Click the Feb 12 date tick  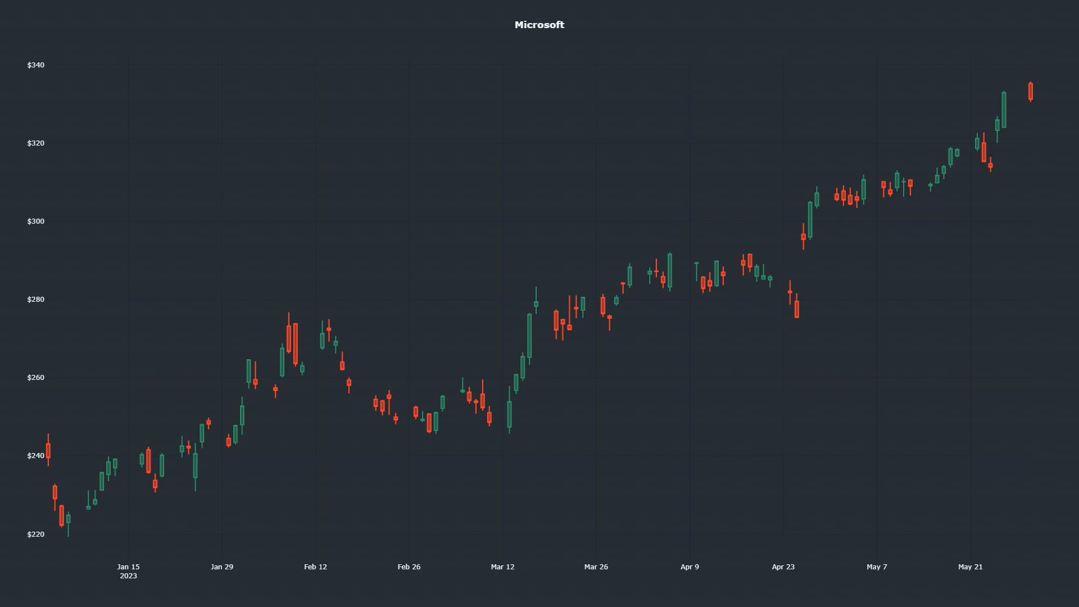pyautogui.click(x=315, y=567)
